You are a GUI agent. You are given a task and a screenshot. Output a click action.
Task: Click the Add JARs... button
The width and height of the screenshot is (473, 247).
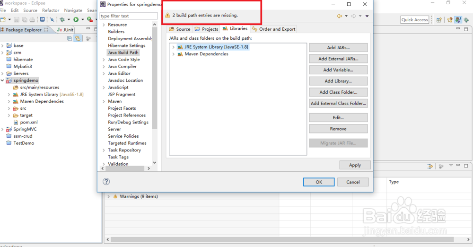tap(338, 48)
